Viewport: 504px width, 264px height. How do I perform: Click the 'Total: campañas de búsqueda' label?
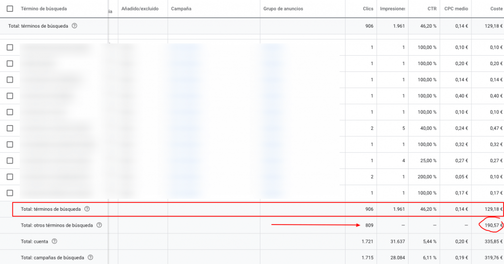click(52, 258)
